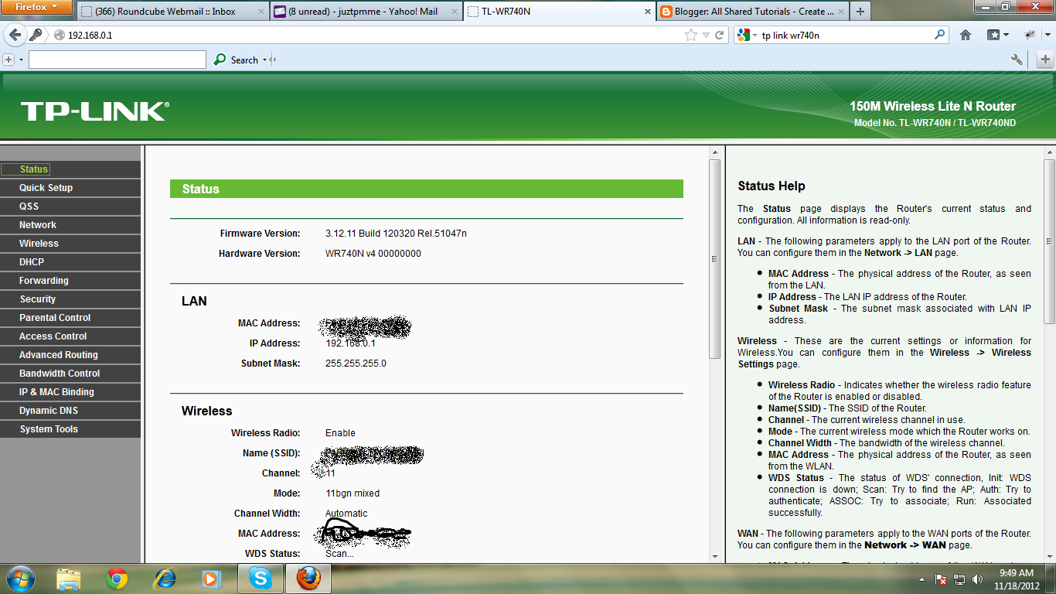This screenshot has width=1056, height=594.
Task: Click the firmware version 3.12.11 Build text
Action: click(396, 234)
